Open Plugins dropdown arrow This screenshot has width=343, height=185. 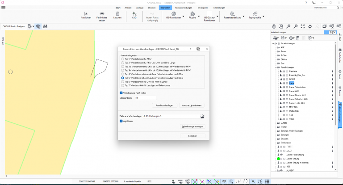[x=199, y=17]
